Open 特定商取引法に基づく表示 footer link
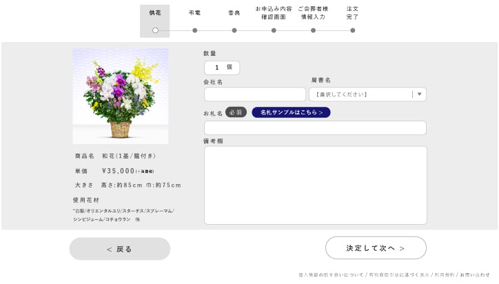499x284 pixels. [x=398, y=274]
